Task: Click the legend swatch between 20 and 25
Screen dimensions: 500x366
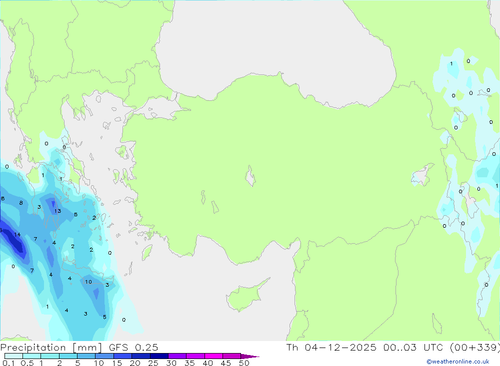Action: [140, 356]
